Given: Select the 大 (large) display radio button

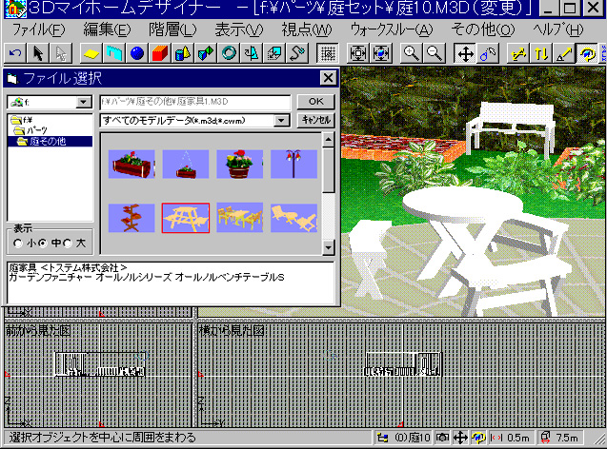Looking at the screenshot, I should point(68,244).
